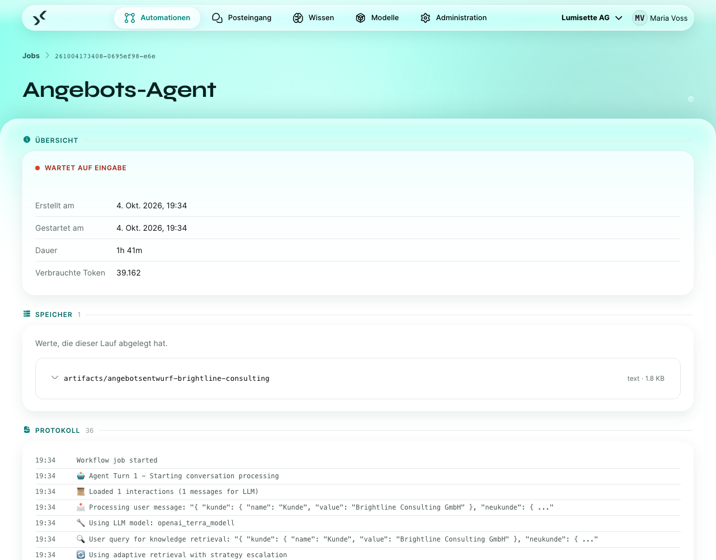Expand the angebotsentwurf-brightline-consulting artifact
The height and width of the screenshot is (560, 716).
(358, 379)
